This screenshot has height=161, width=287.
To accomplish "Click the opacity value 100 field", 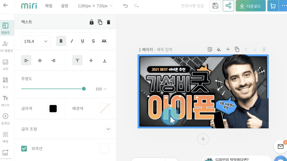I will point(99,89).
